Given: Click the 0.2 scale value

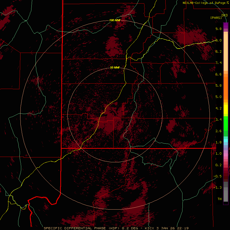Looking at the screenshot, I should tap(218, 165).
